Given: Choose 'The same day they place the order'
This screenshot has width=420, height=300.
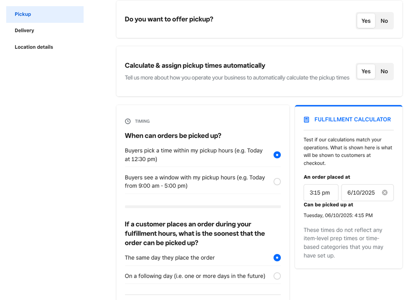Looking at the screenshot, I should pyautogui.click(x=277, y=258).
